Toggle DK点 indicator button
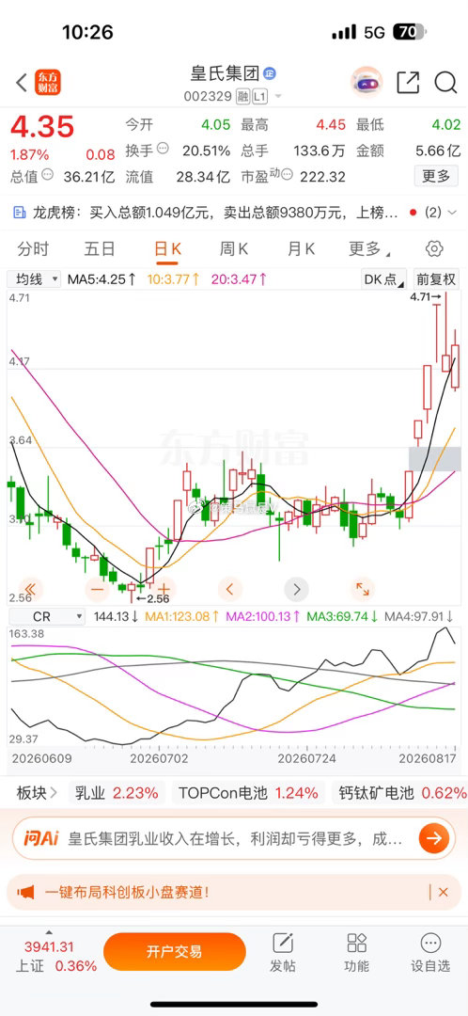 pyautogui.click(x=383, y=280)
